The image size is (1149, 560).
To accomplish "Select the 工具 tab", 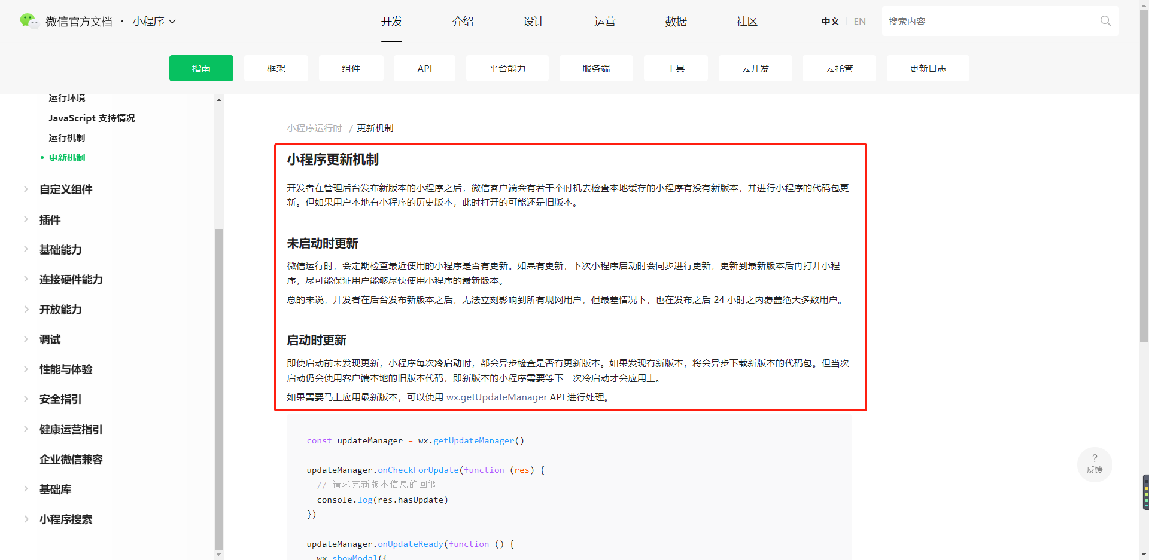I will [676, 68].
